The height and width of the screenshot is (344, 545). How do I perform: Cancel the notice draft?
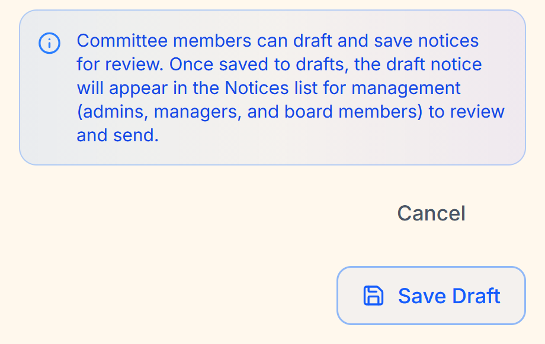(x=431, y=213)
